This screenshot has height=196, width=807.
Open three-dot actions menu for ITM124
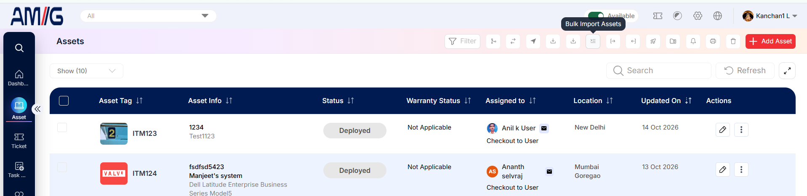pyautogui.click(x=741, y=170)
